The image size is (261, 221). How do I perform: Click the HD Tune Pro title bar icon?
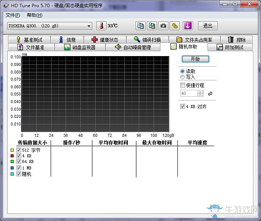[x=6, y=5]
